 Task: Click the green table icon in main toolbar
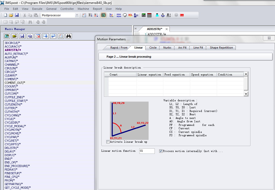(144, 15)
